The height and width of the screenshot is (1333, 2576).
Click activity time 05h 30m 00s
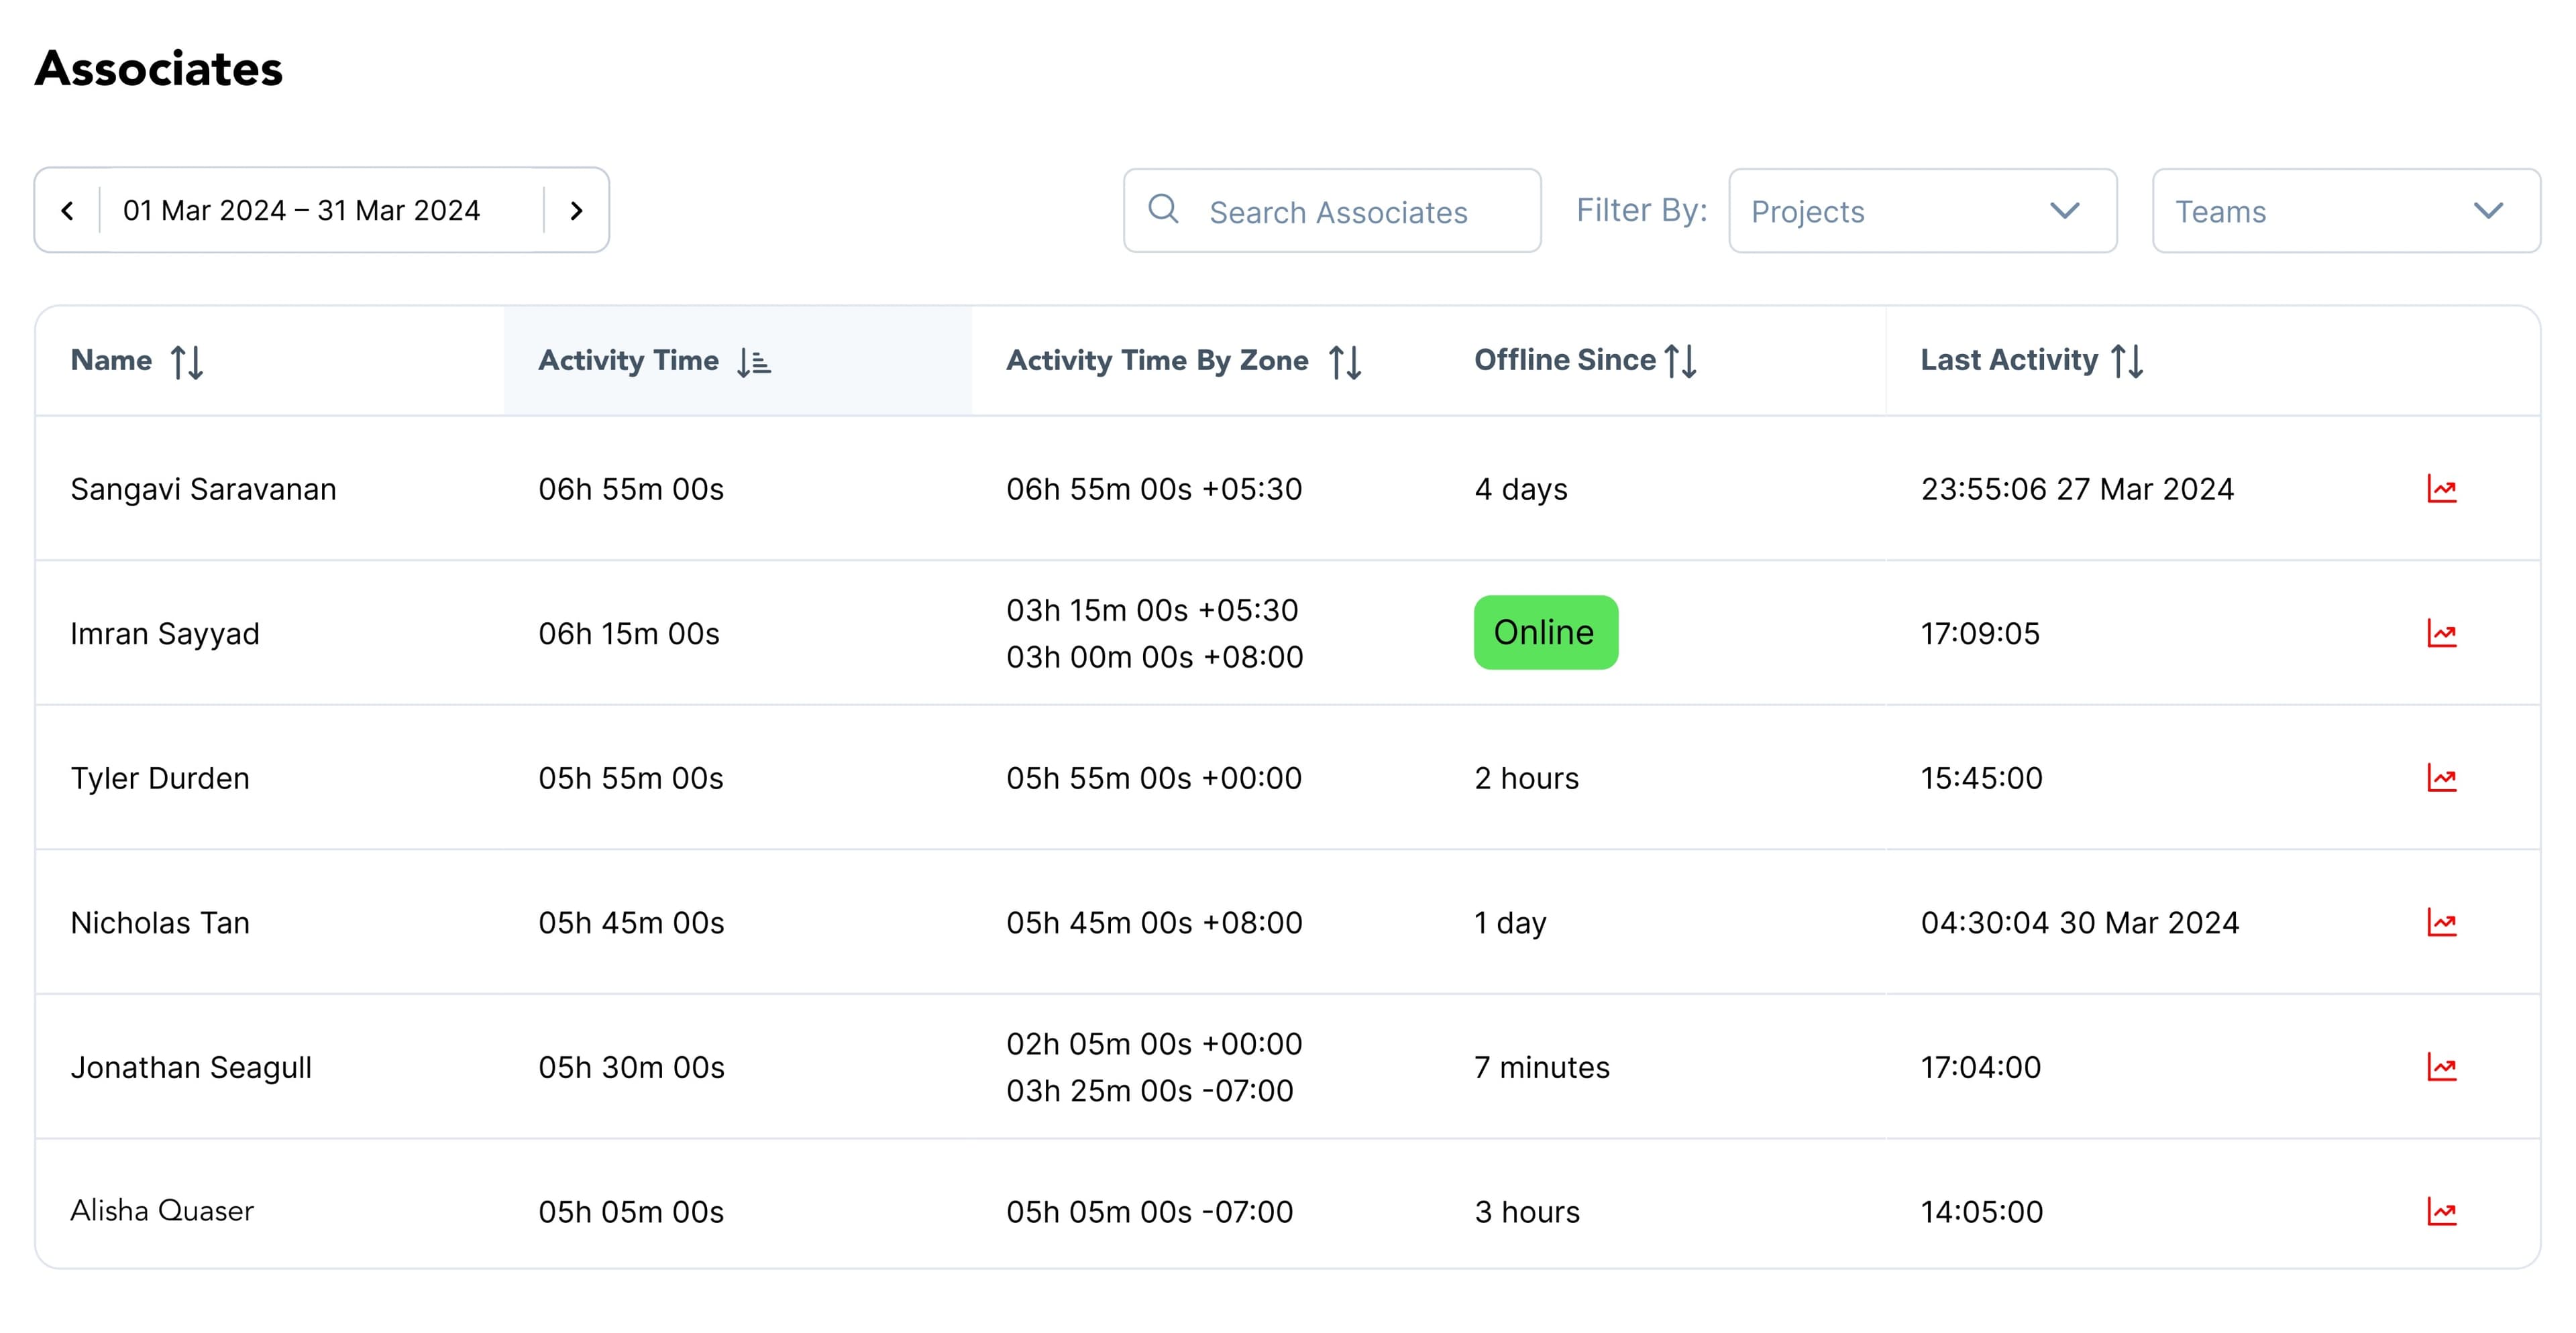[631, 1067]
